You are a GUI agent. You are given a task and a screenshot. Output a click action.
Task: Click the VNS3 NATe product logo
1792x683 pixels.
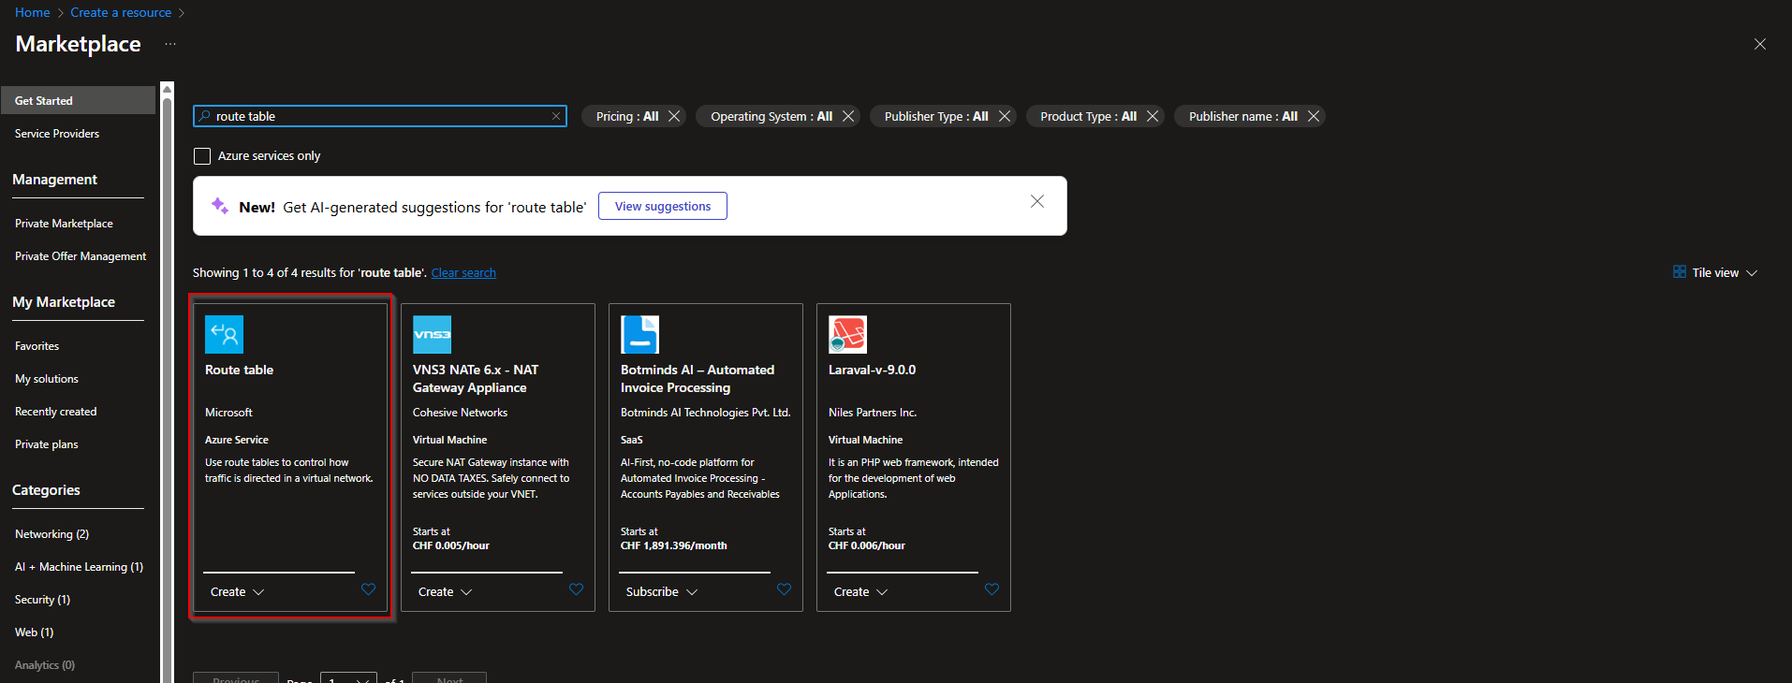click(x=432, y=334)
